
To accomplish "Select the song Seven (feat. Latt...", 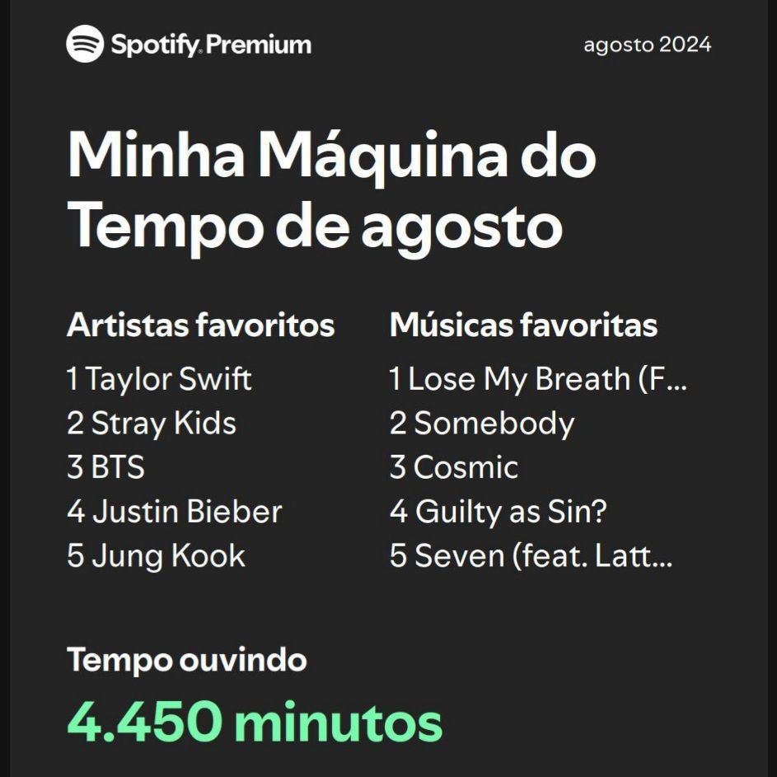I will [531, 556].
